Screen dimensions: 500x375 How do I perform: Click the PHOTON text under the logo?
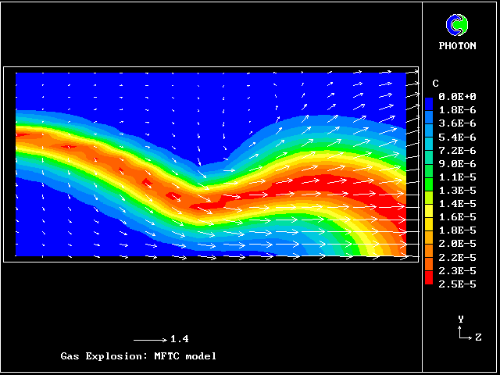coord(457,46)
